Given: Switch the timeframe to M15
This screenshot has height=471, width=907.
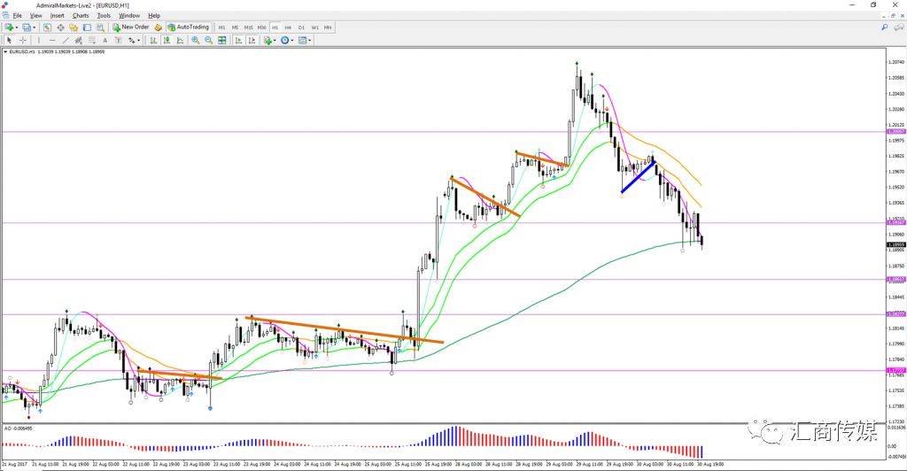Looking at the screenshot, I should click(x=248, y=27).
